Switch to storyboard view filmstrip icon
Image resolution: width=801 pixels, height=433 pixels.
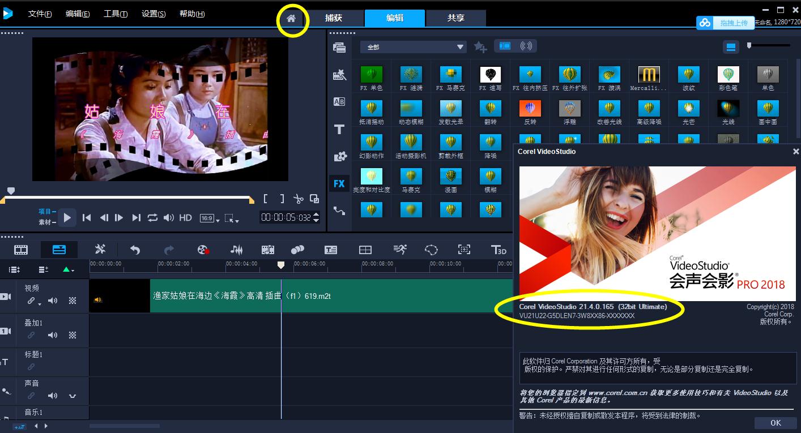pos(21,250)
